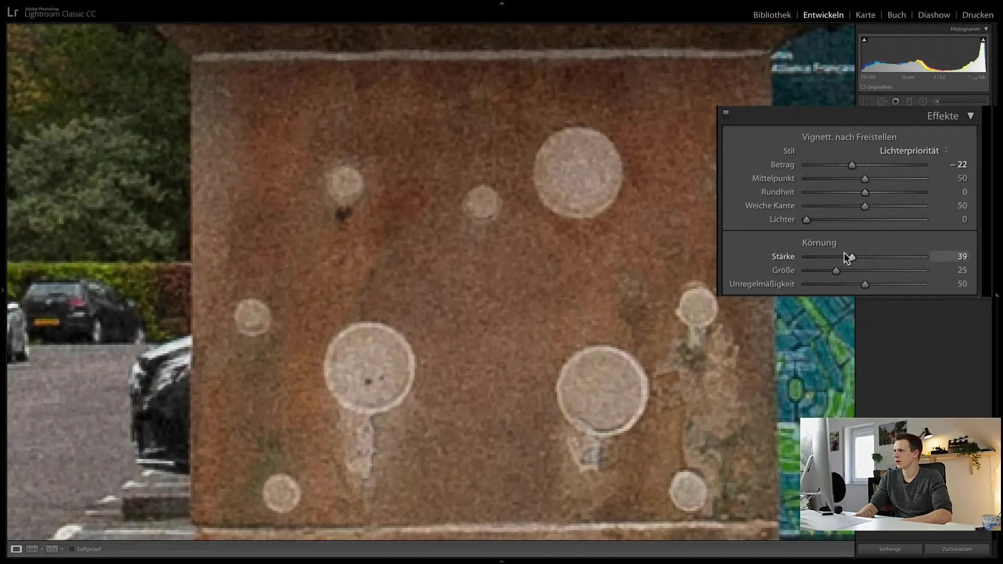Screen dimensions: 1003x564
Task: Toggle shadow clipping indicator in histogram
Action: [864, 40]
